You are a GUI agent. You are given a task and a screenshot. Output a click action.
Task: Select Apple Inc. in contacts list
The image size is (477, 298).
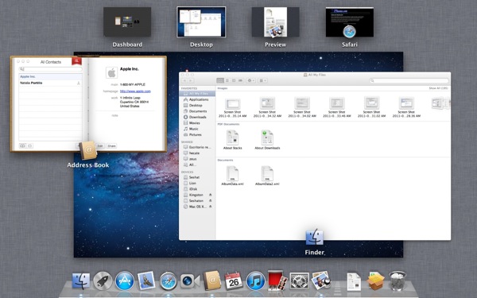pyautogui.click(x=50, y=76)
